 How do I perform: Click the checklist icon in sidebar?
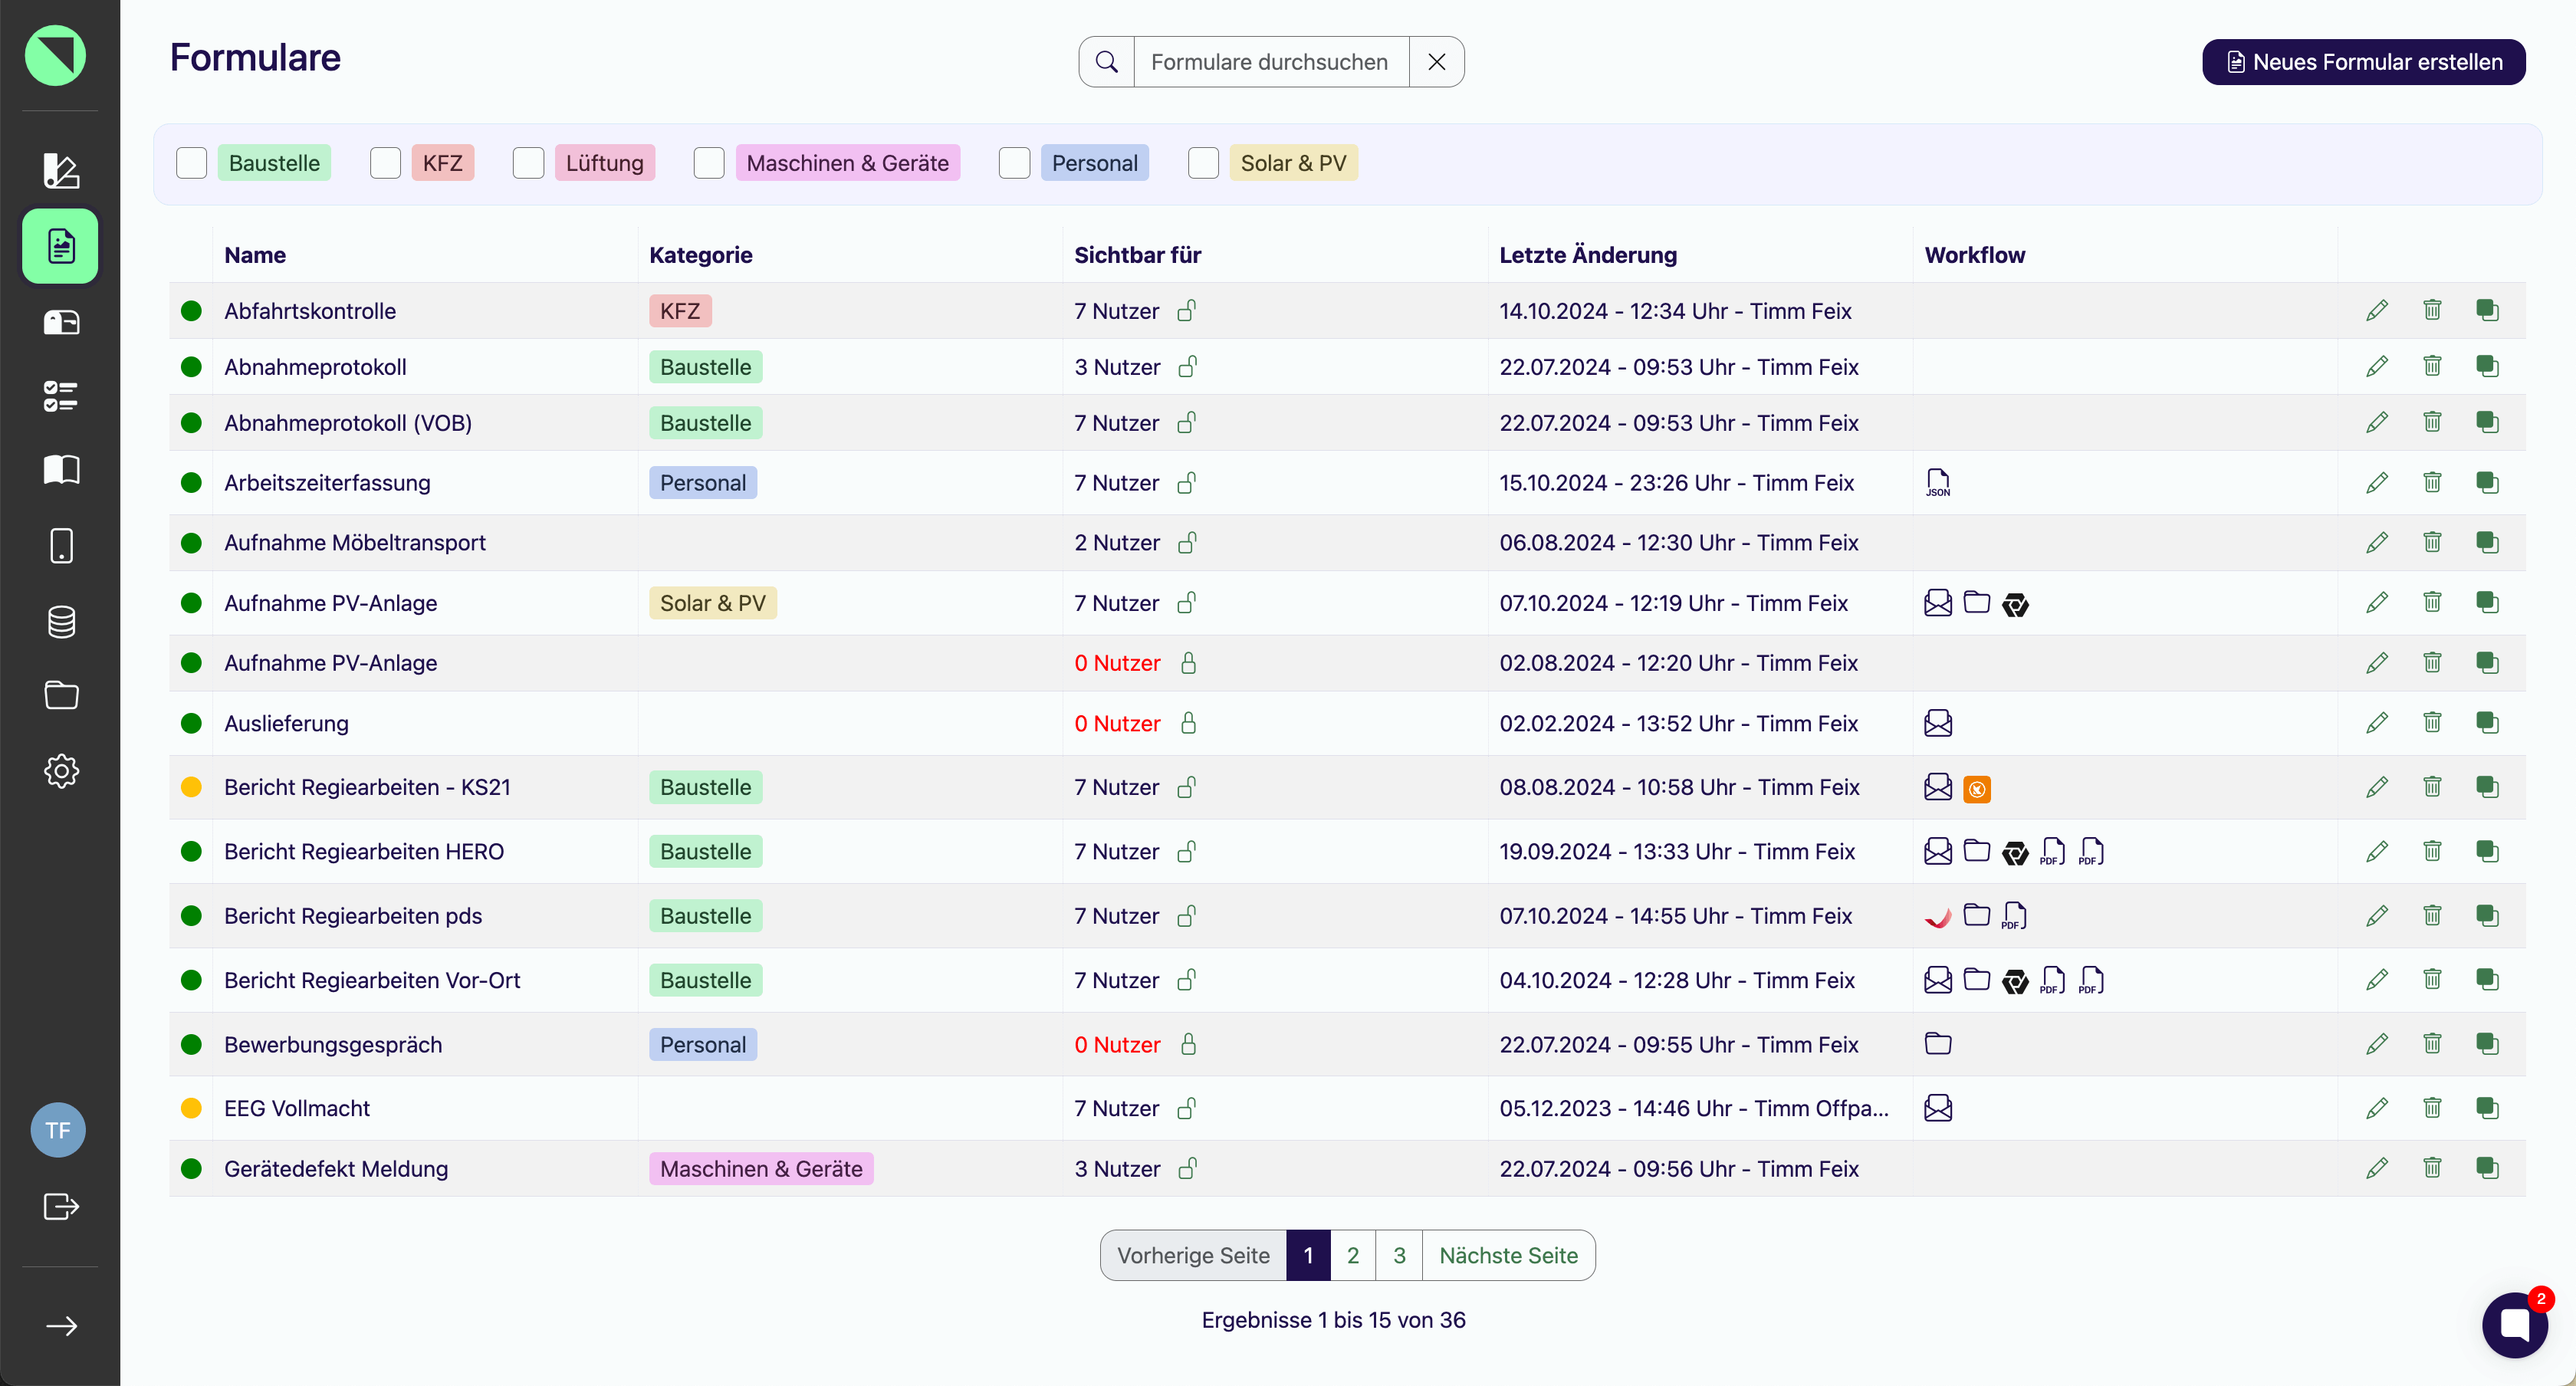pyautogui.click(x=61, y=396)
